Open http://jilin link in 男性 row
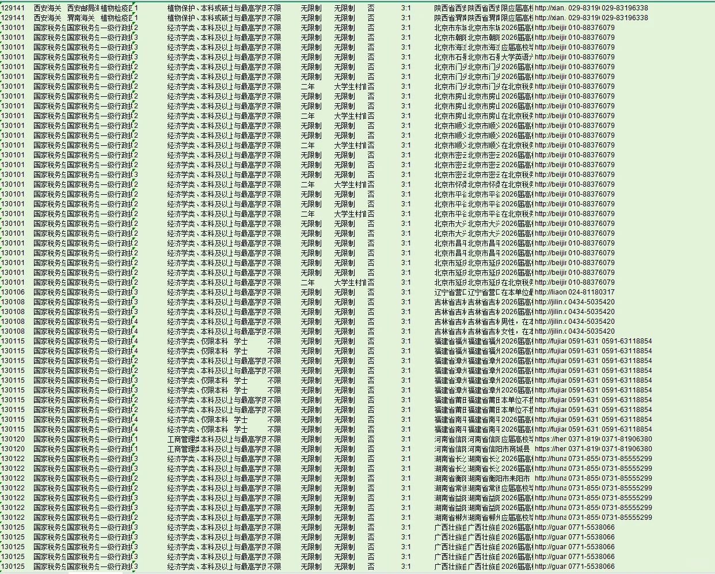Screen dimensions: 715x574 pos(551,322)
